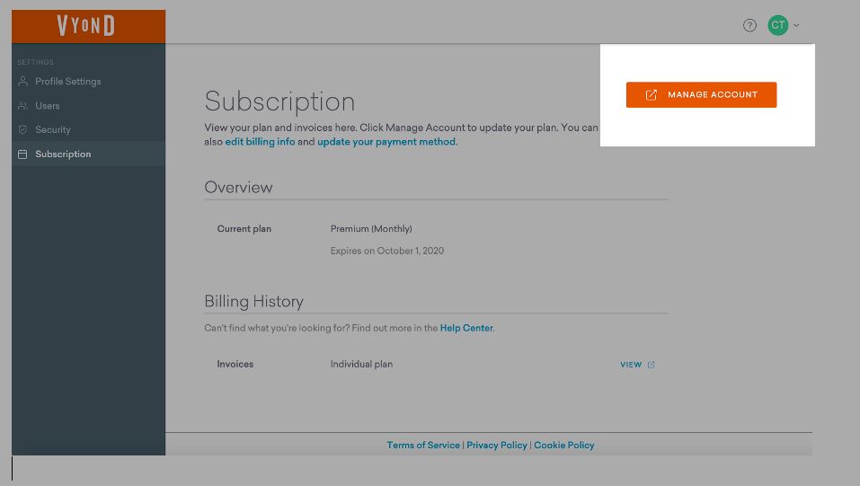860x486 pixels.
Task: Click the Manage Account button
Action: 701,95
